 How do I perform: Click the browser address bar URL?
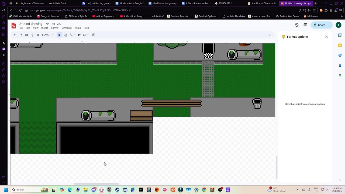(x=80, y=10)
